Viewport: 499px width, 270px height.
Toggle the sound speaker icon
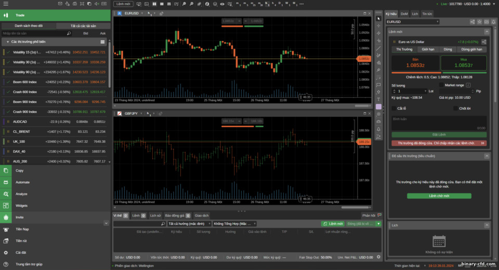97,4
